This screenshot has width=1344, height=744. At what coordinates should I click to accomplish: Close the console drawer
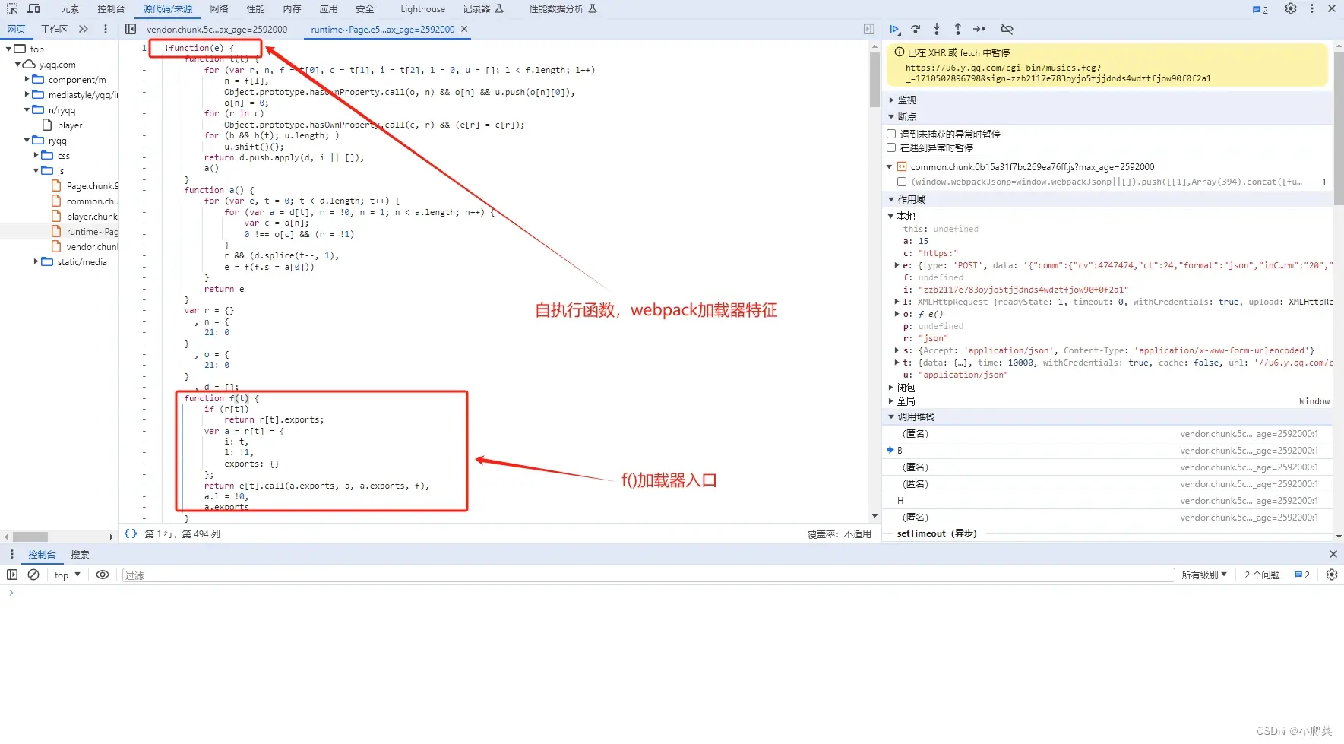[x=1333, y=554]
